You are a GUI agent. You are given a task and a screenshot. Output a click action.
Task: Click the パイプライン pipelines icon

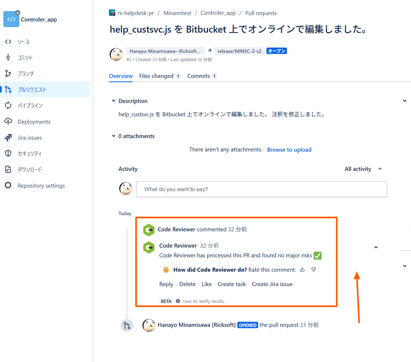(x=8, y=105)
